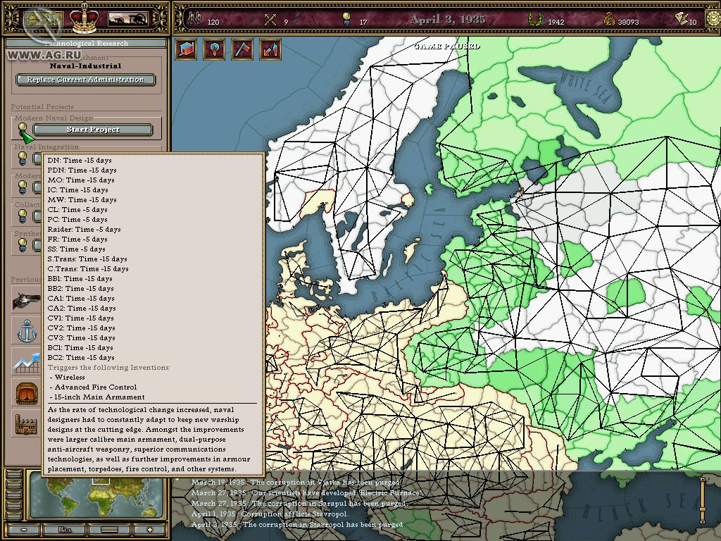Click the Potential Projects heading
Viewport: 721px width, 541px height.
(x=42, y=106)
